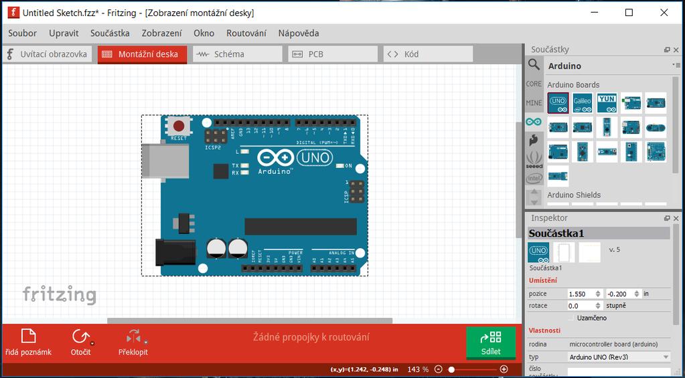The width and height of the screenshot is (685, 378).
Task: Click the pozice X field 1.550
Action: [581, 294]
